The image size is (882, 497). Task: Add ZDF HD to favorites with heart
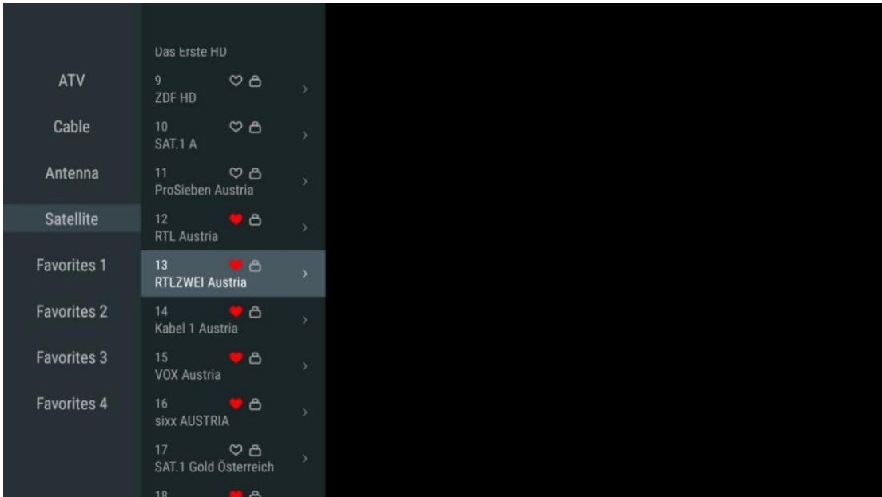[236, 81]
